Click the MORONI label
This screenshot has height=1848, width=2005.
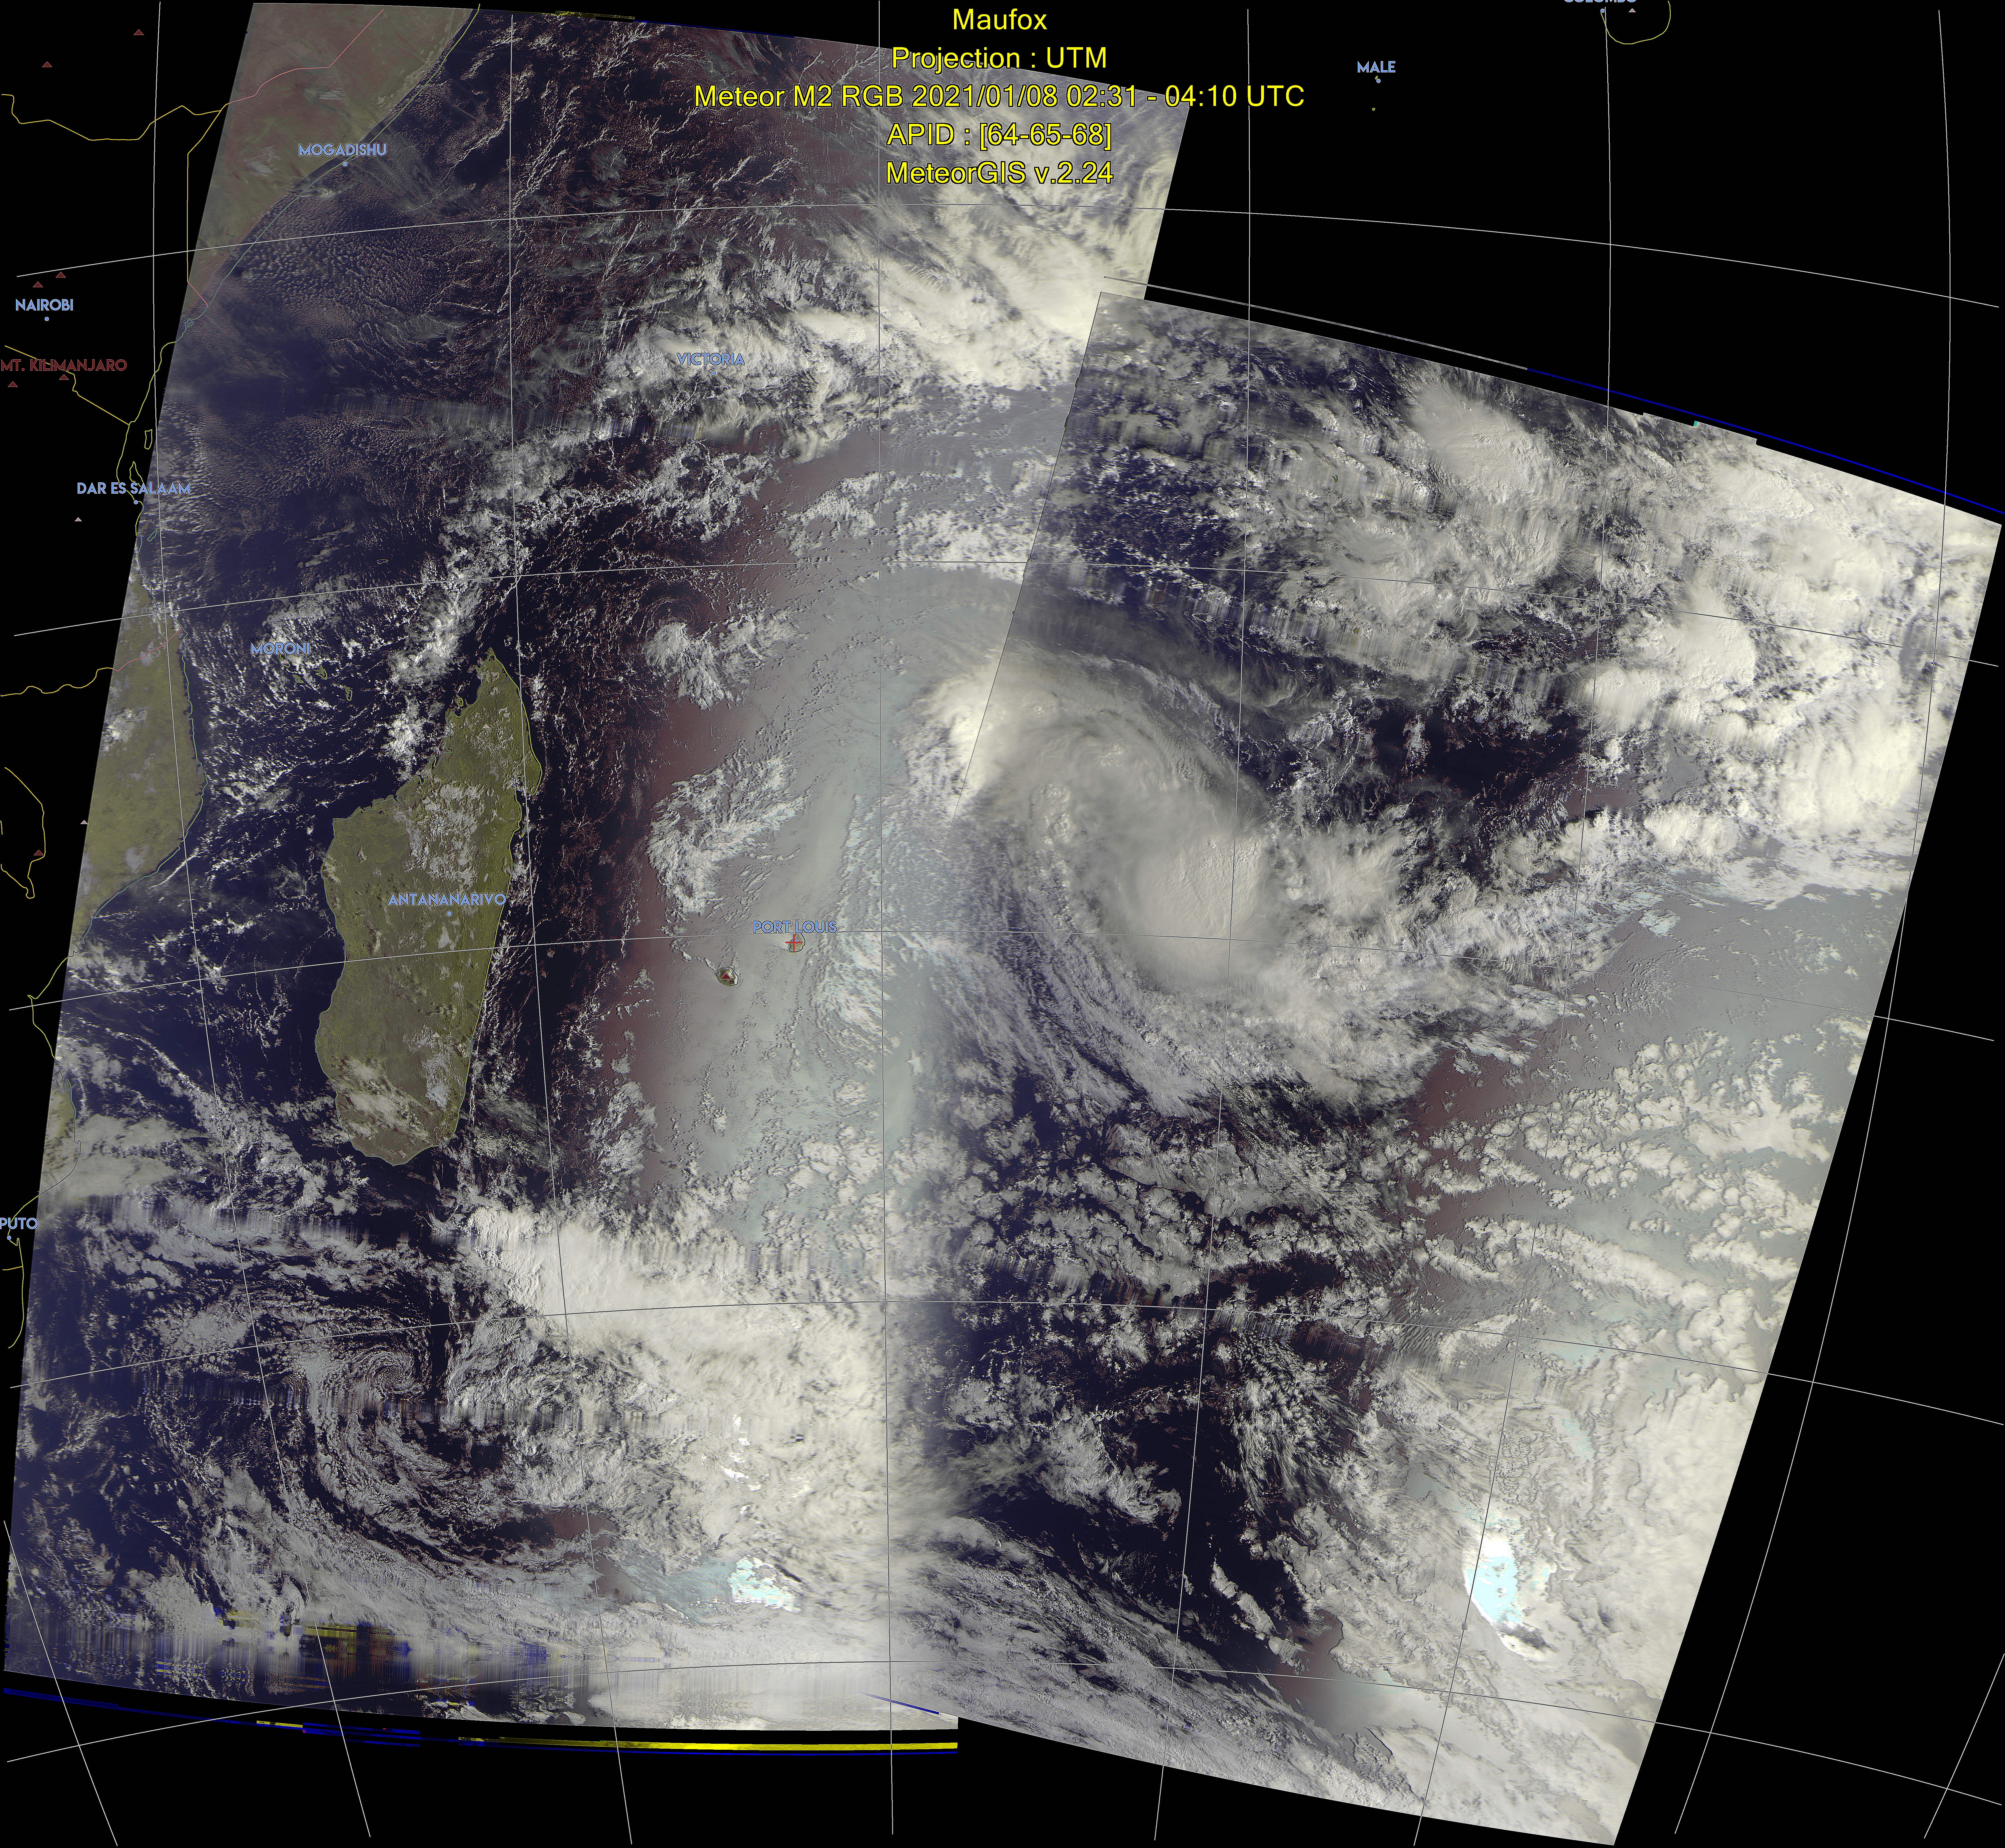[280, 649]
